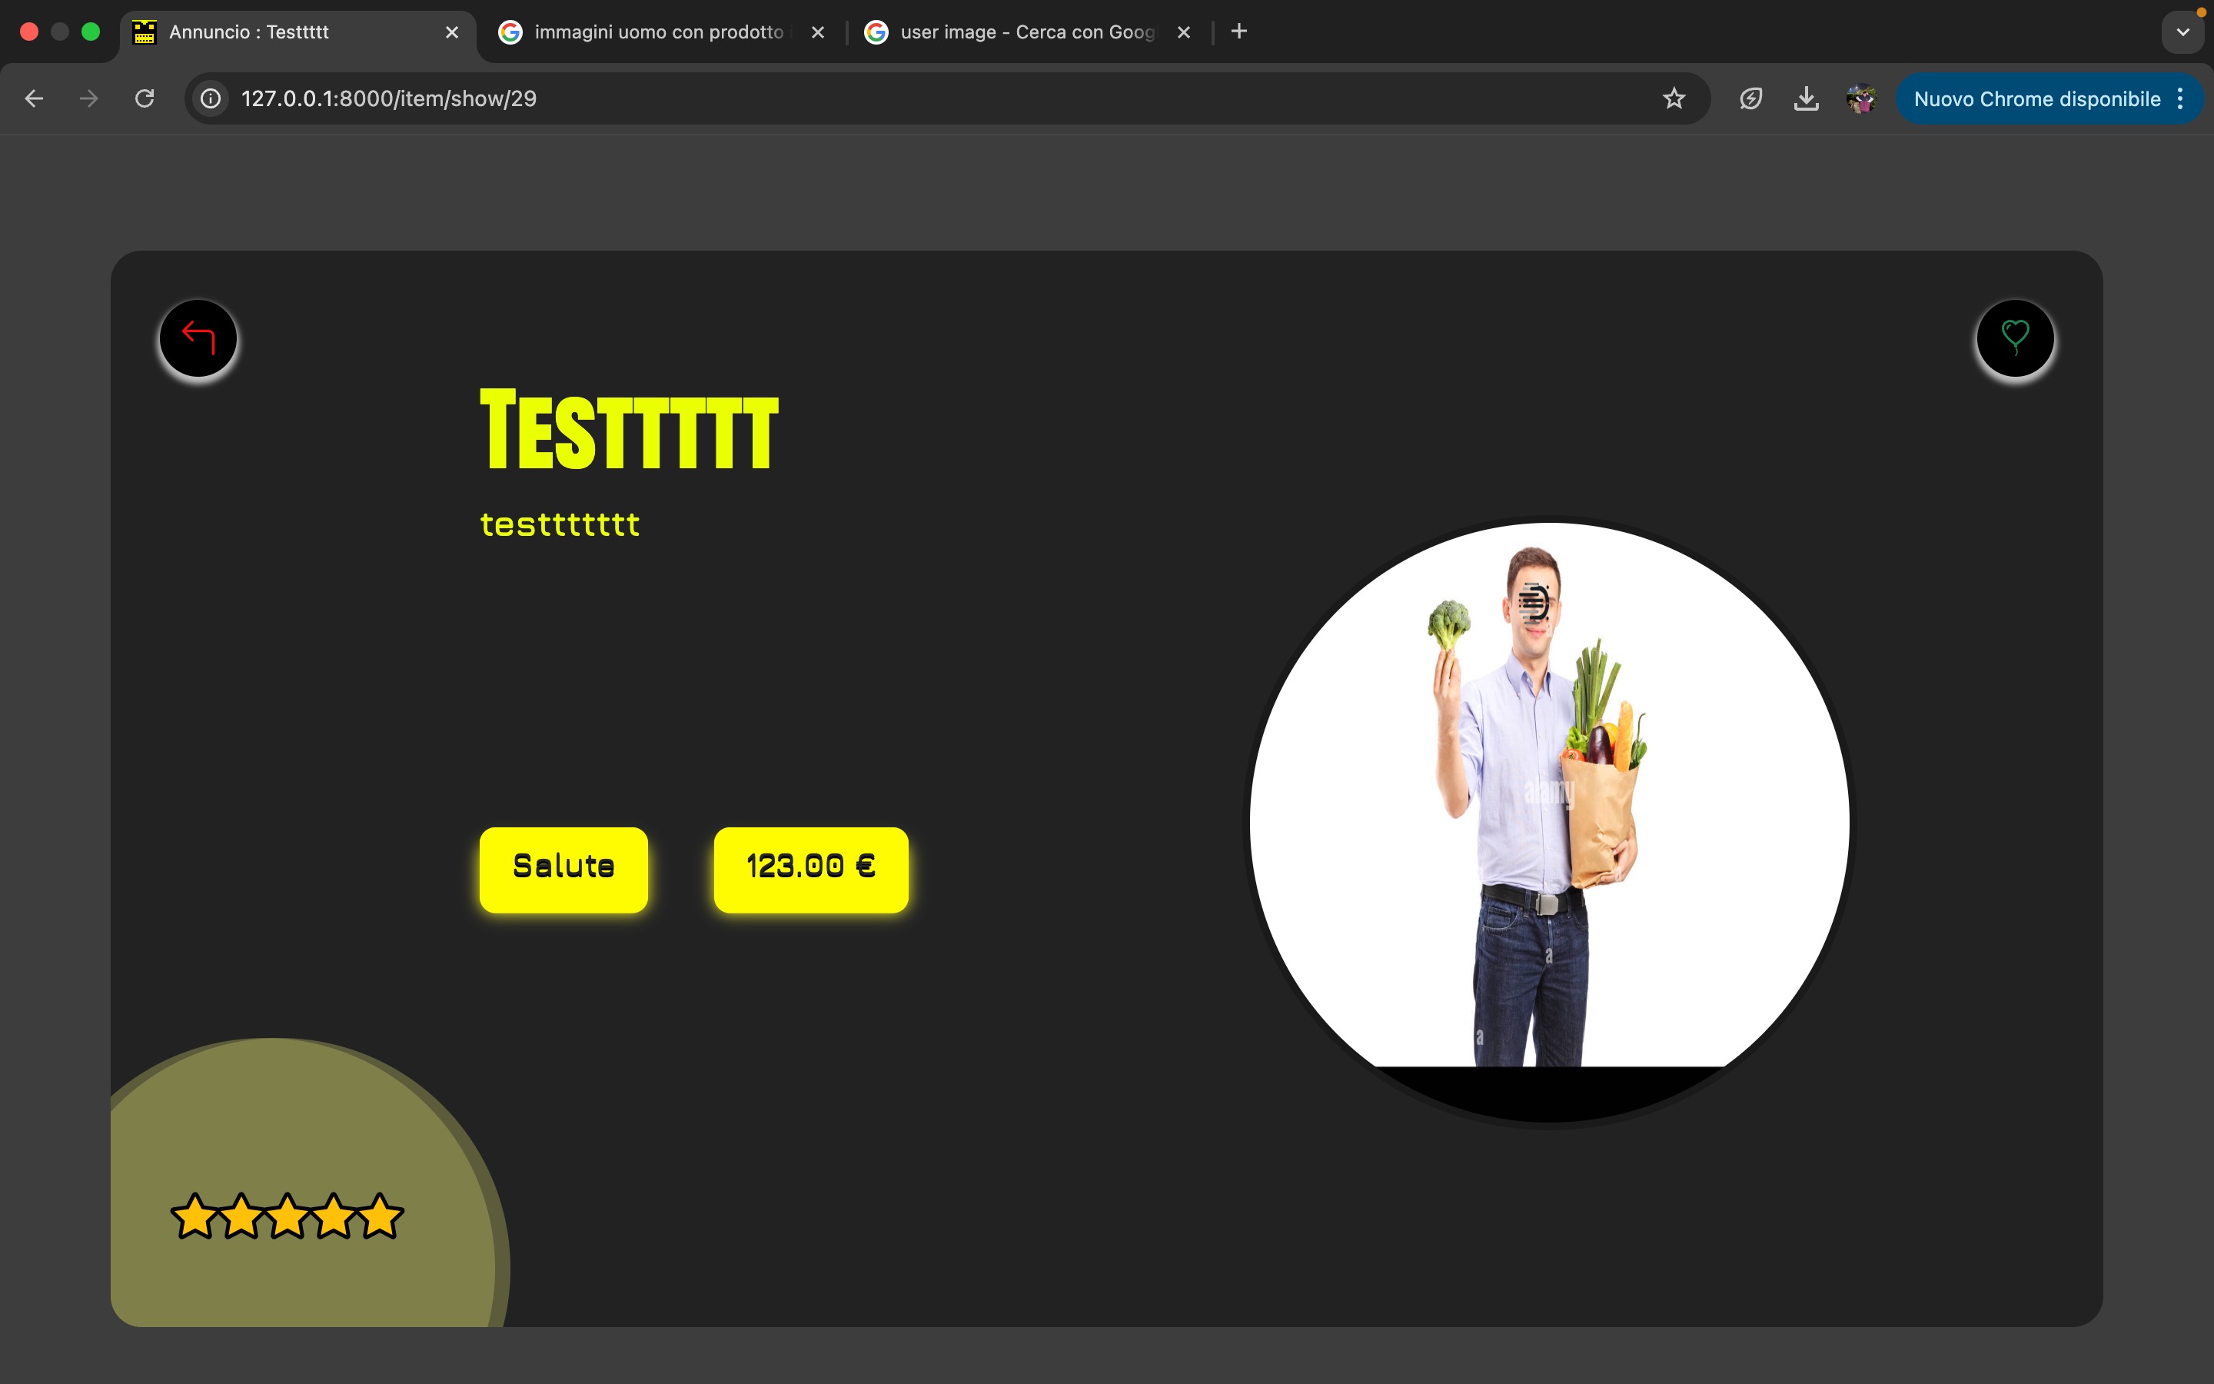This screenshot has height=1384, width=2214.
Task: Click the performance extension icon in toolbar
Action: (x=1750, y=99)
